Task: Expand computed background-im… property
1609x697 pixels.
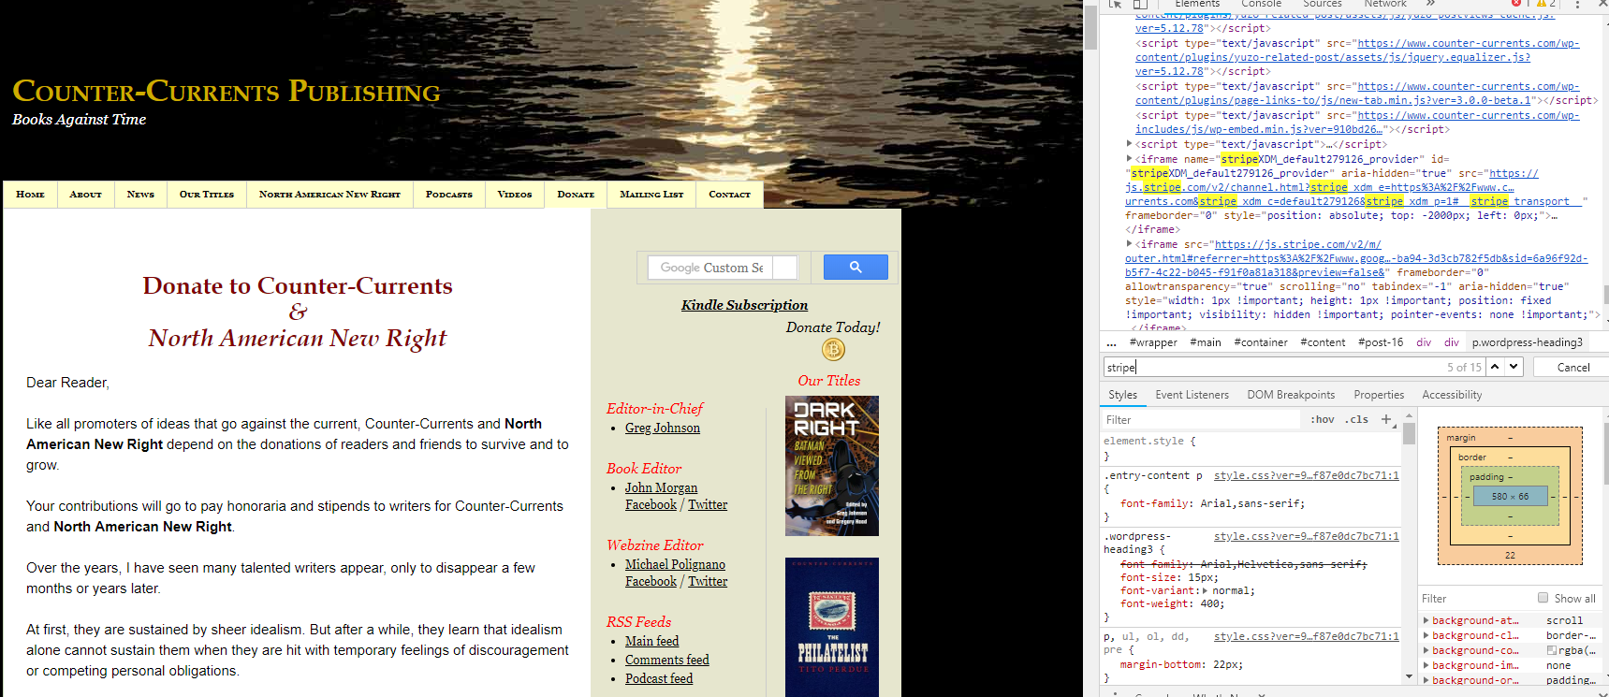Action: 1426,665
